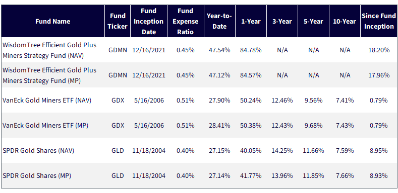Screen dimensions: 398x193
Task: Click WisdomTree Efficient Gold Plus Miners (NAV) name
Action: pos(49,50)
